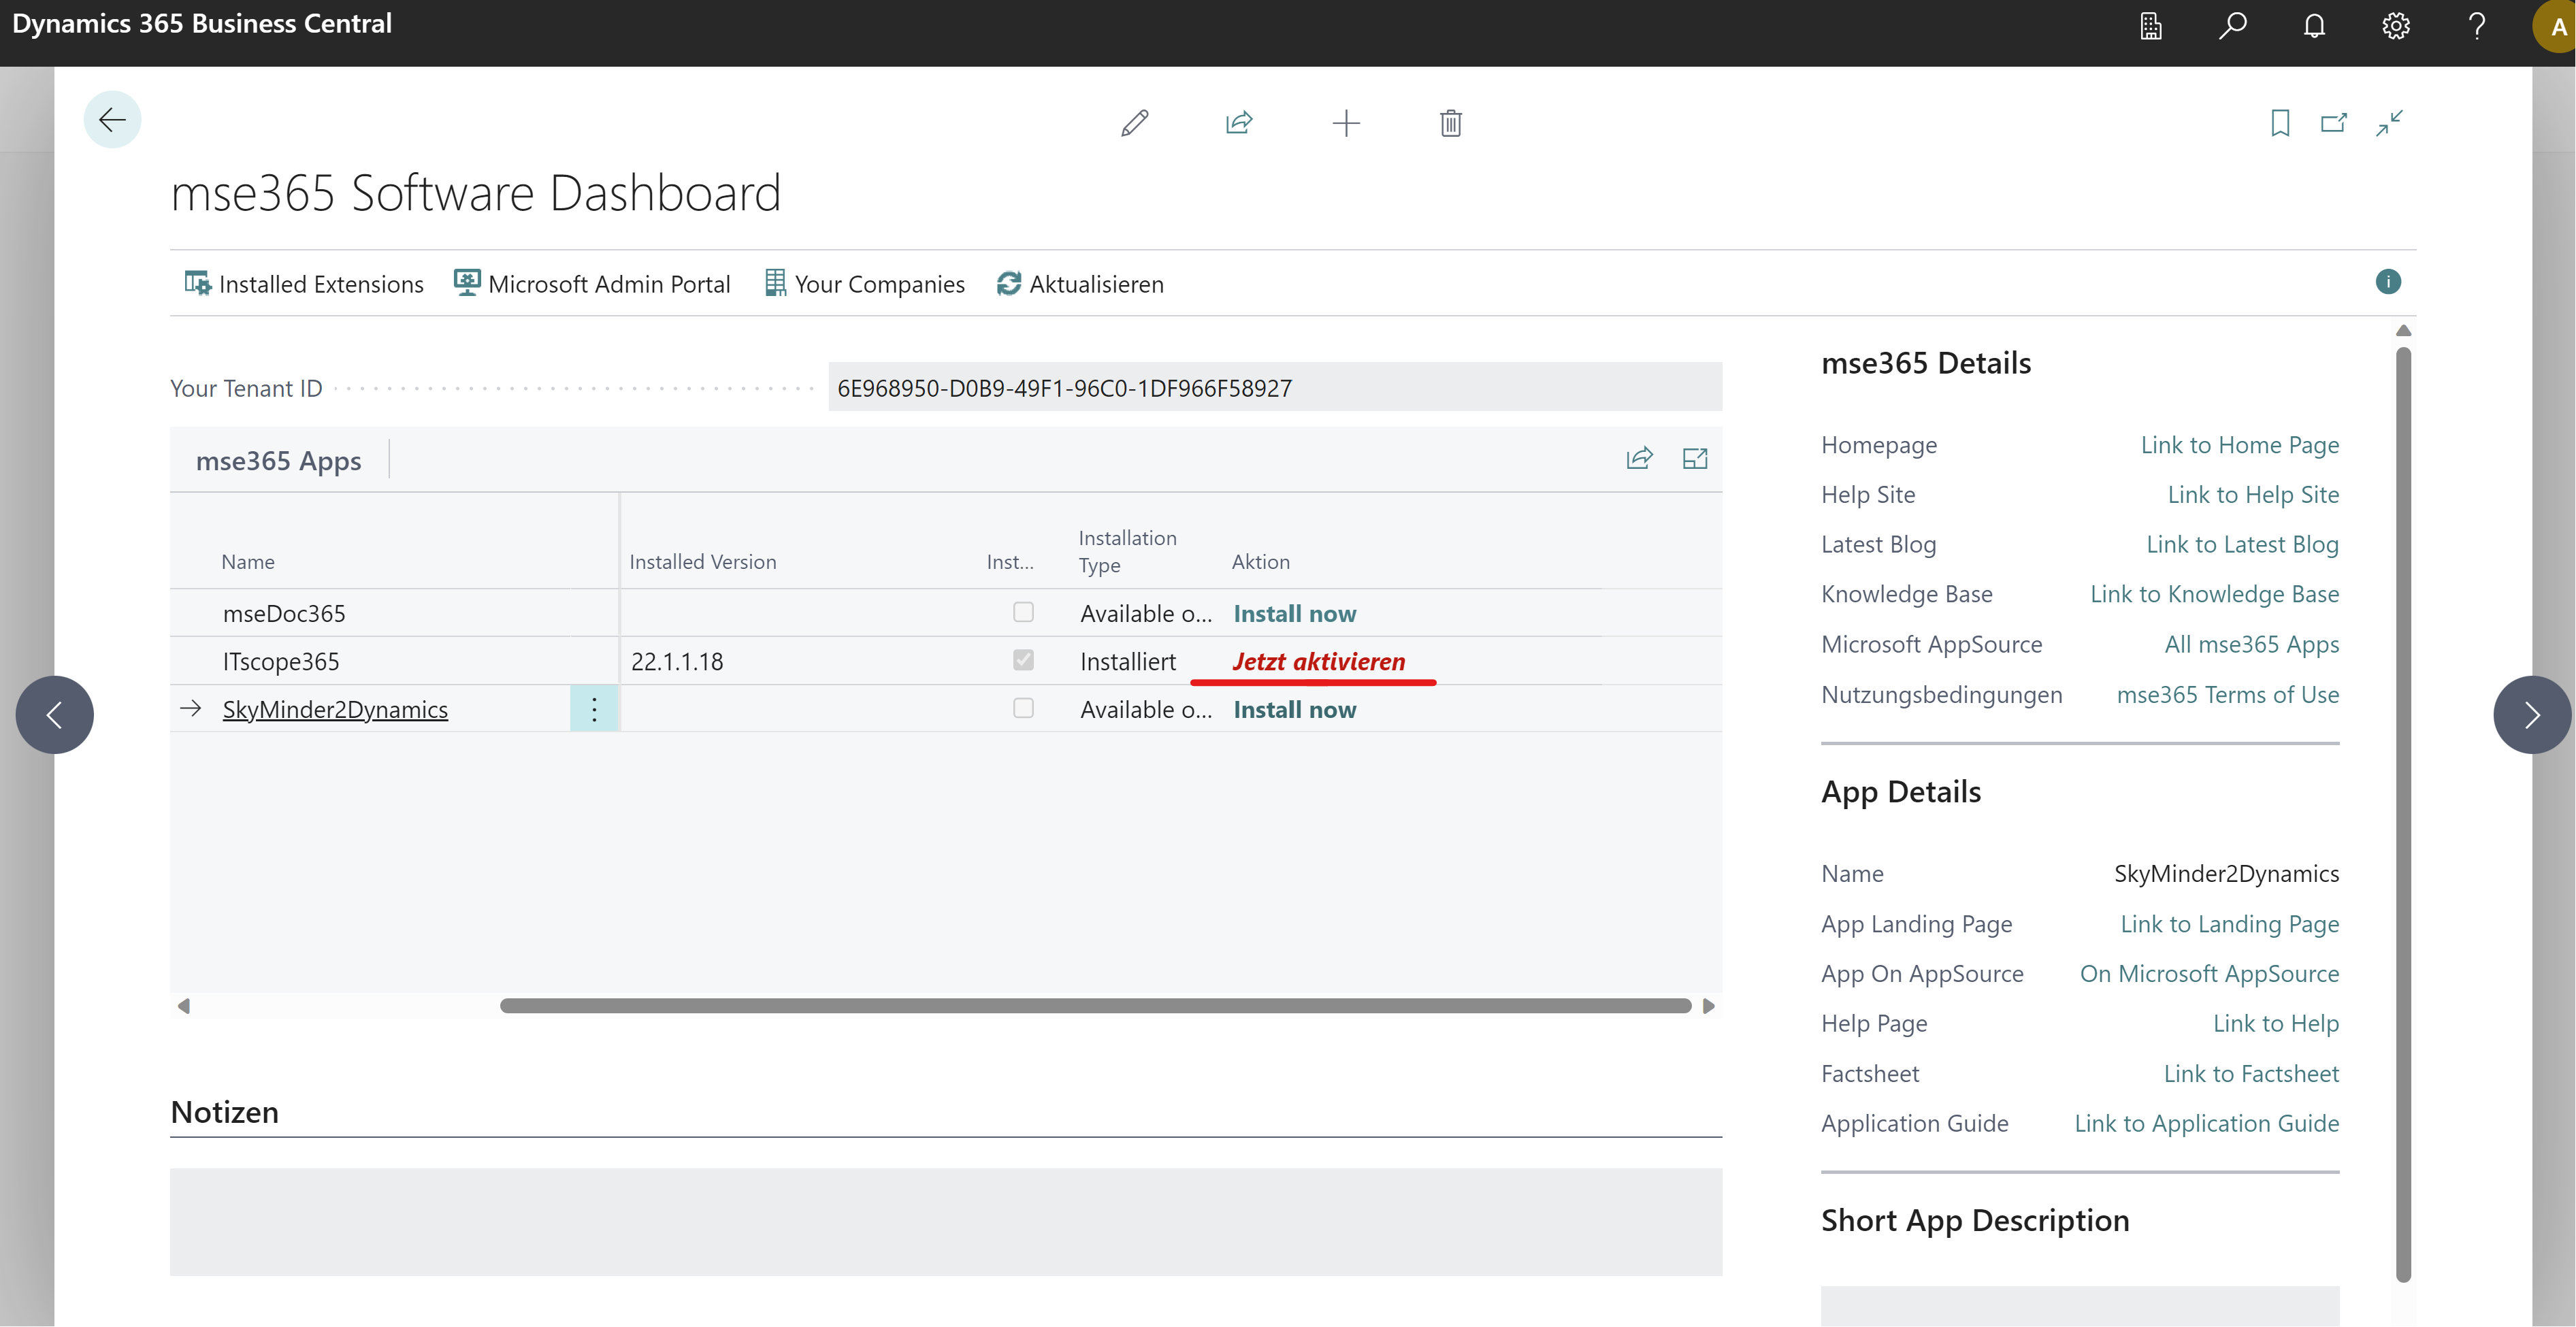Open SkyMinder2Dynamics row three-dot menu
2576x1327 pixels.
point(594,709)
